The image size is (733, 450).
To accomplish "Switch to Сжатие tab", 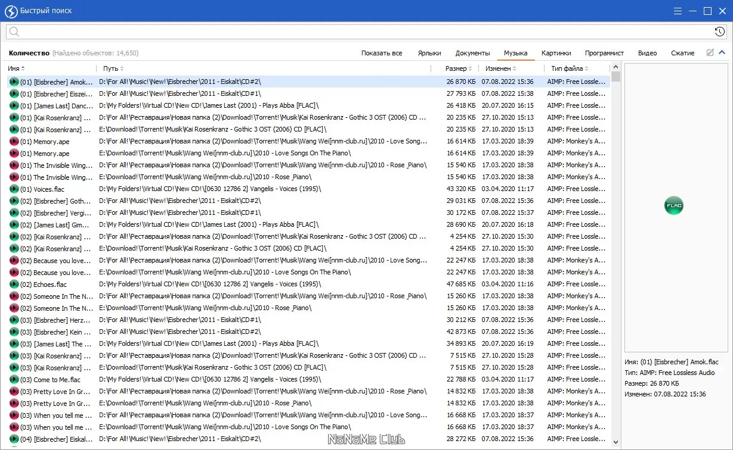I will [682, 53].
